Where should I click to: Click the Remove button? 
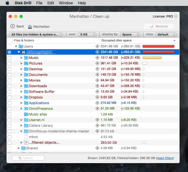pos(159,26)
